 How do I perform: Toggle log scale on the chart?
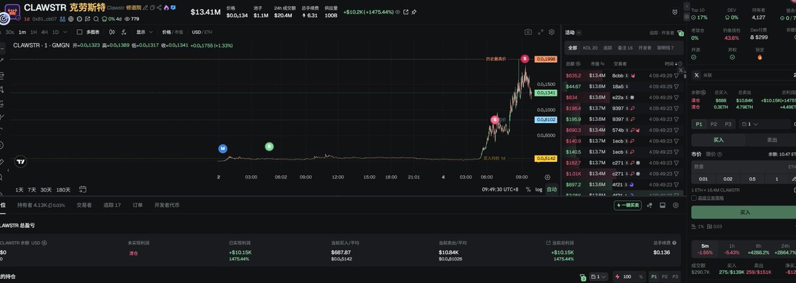(x=539, y=189)
